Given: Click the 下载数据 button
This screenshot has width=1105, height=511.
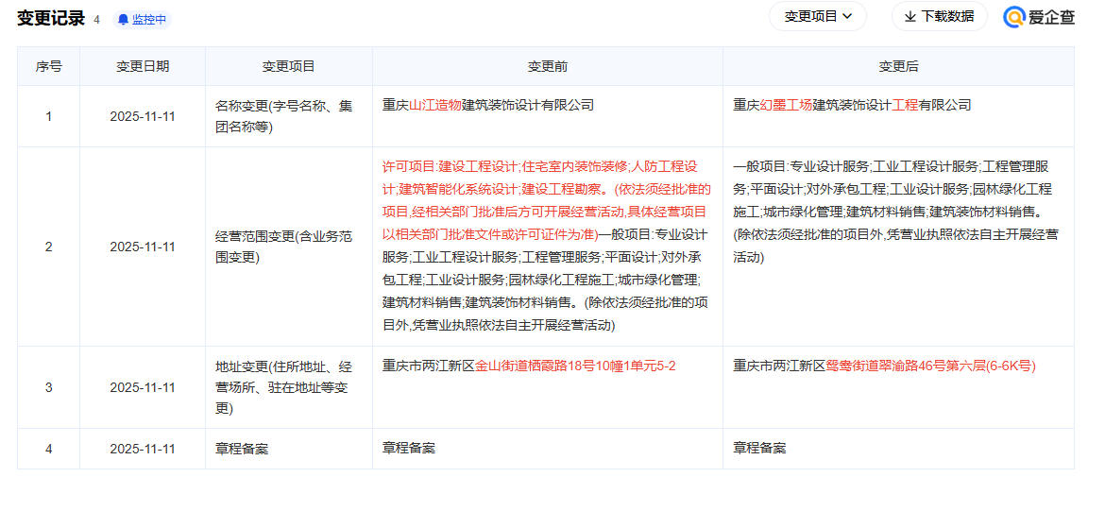Looking at the screenshot, I should pyautogui.click(x=940, y=16).
